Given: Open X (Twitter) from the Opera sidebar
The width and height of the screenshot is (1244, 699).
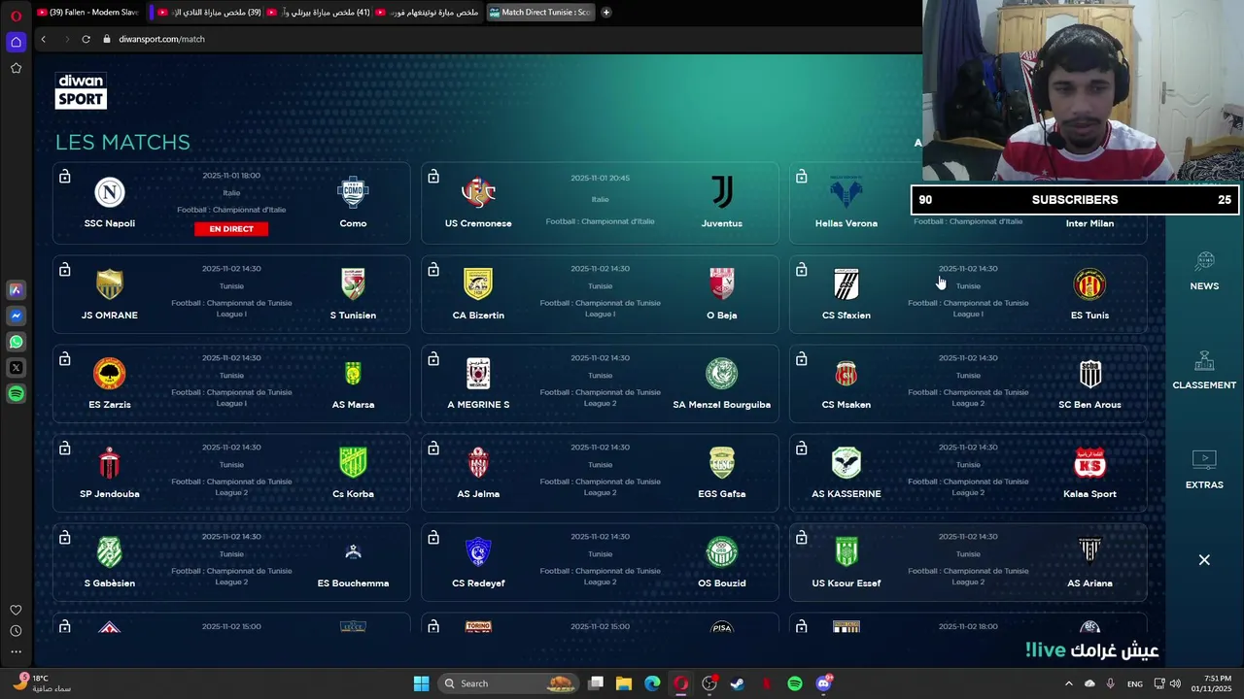Looking at the screenshot, I should (16, 368).
